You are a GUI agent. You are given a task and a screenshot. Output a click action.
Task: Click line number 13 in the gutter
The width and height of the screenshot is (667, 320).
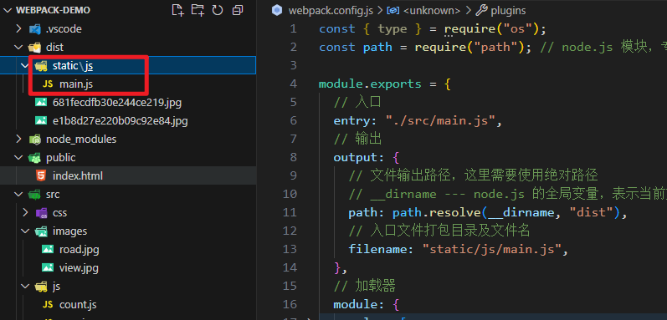[x=290, y=249]
